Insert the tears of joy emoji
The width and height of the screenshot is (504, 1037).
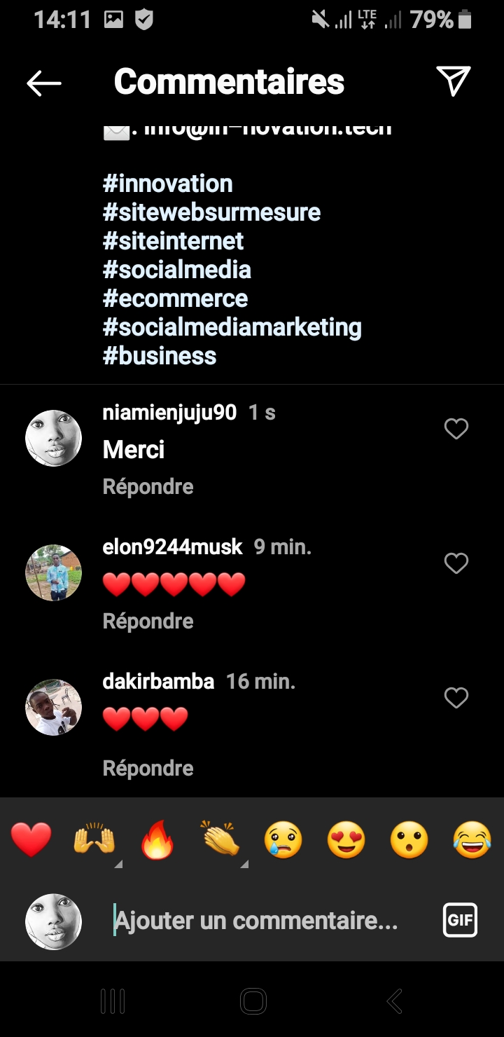click(472, 840)
